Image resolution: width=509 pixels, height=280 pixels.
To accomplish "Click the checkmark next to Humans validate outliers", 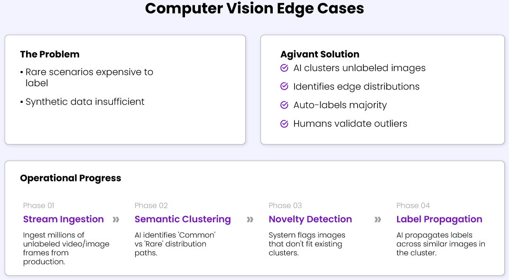I will click(x=285, y=124).
